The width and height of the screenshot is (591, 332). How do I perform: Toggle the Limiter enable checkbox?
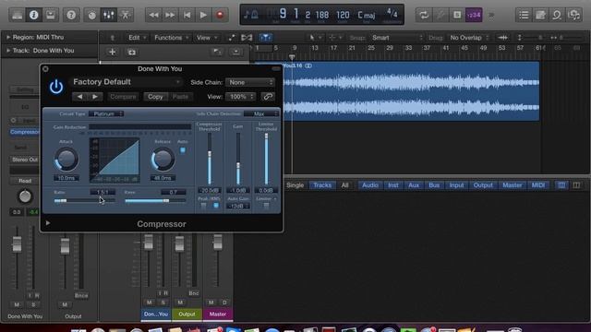point(266,206)
